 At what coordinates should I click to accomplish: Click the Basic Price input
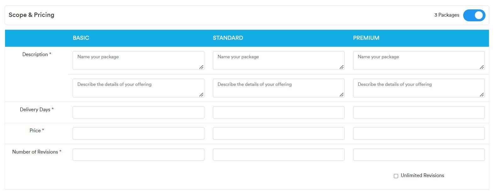(x=138, y=134)
